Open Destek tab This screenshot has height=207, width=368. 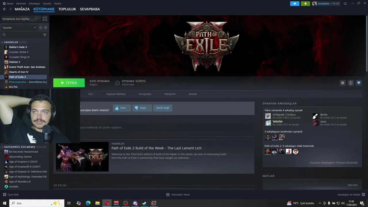[x=193, y=94]
